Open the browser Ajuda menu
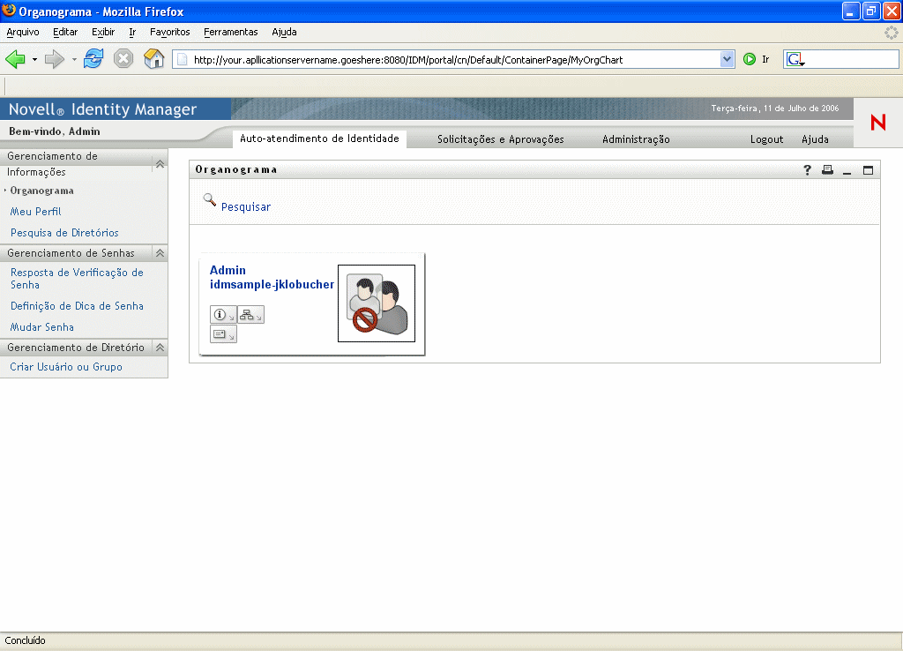 coord(285,33)
